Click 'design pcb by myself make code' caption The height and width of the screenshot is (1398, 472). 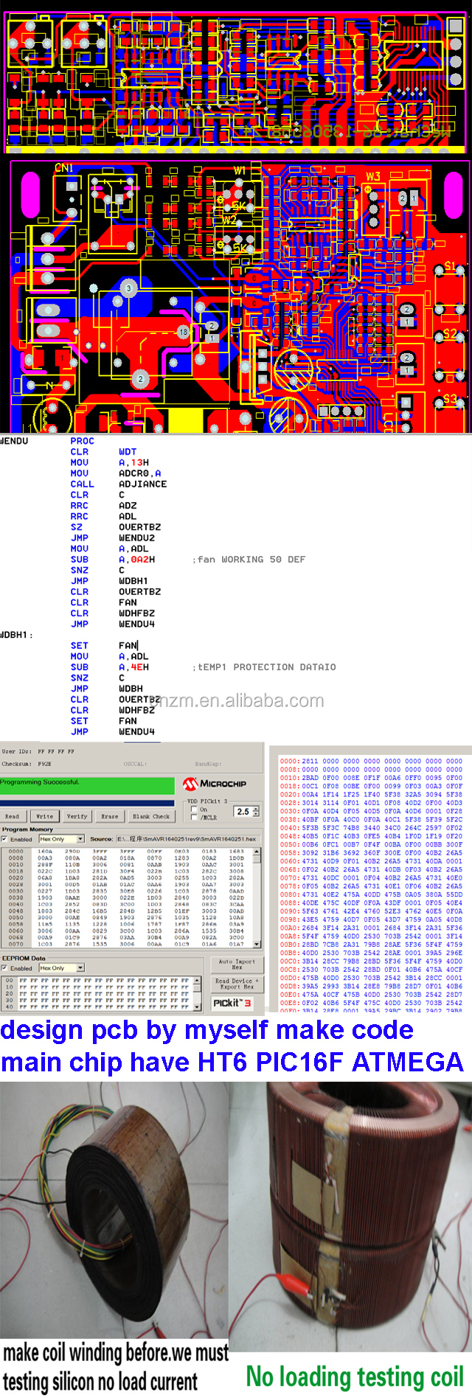point(206,1030)
